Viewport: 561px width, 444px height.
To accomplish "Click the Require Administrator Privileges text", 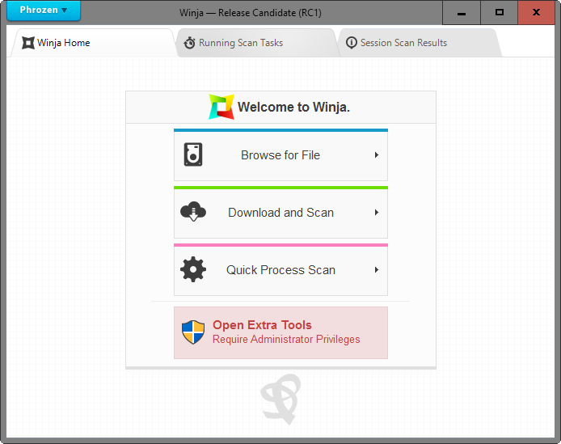I will click(286, 340).
